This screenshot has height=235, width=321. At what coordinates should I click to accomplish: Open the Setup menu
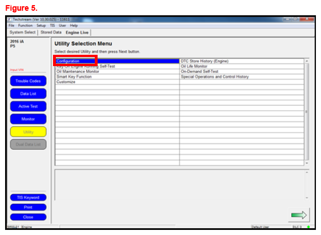(41, 25)
